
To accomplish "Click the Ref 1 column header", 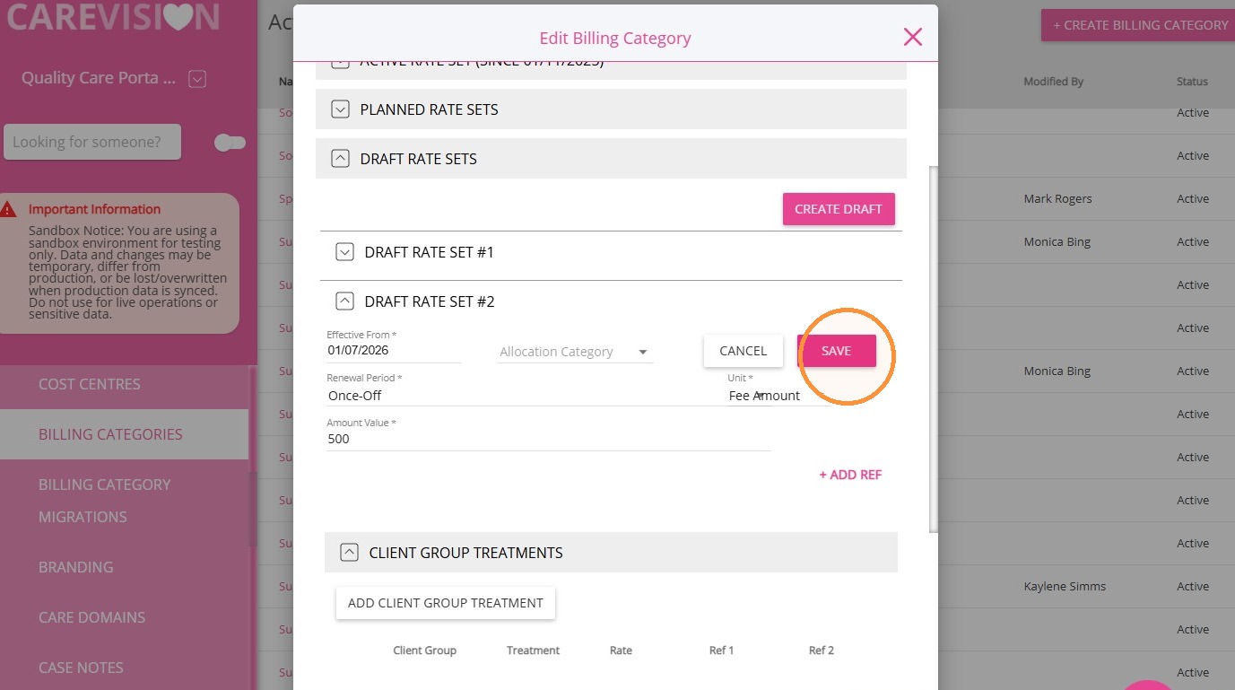I will [721, 651].
